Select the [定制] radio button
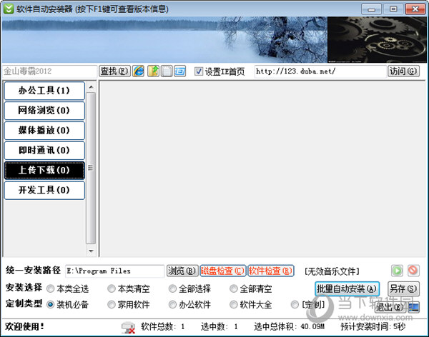 295,304
